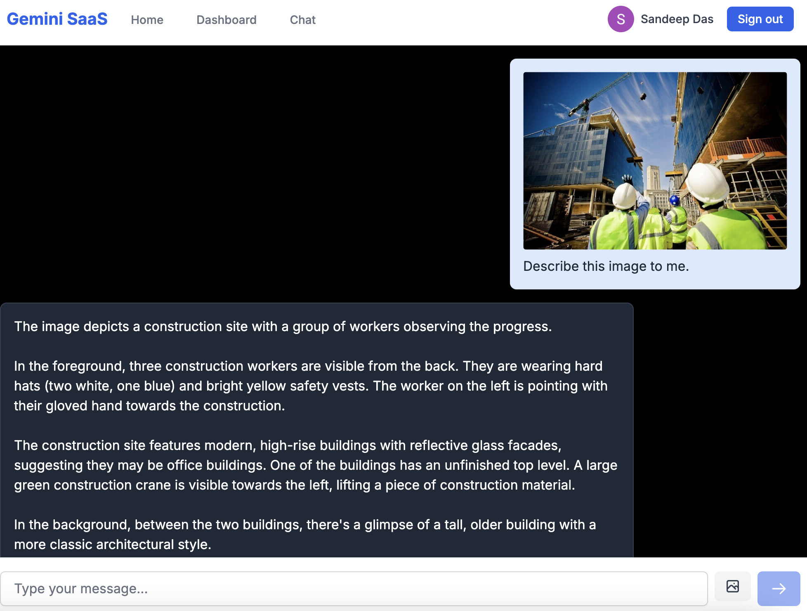Click the Sign out button

pyautogui.click(x=760, y=19)
